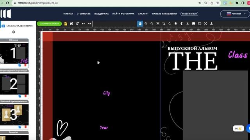Click the framed landscape image icon
Image resolution: width=250 pixels, height=140 pixels.
200,24
